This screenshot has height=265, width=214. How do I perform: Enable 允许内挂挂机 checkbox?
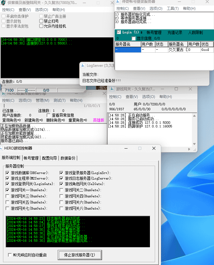(x=41, y=26)
